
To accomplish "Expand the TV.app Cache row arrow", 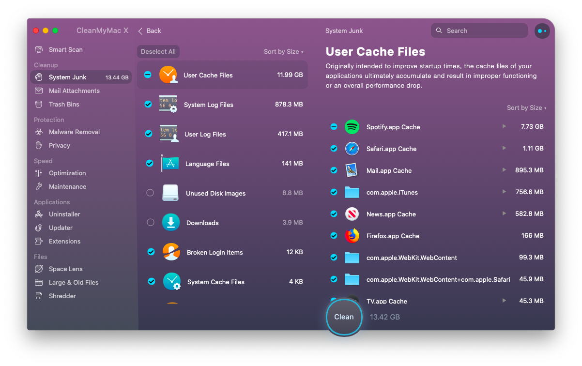I will click(x=504, y=301).
